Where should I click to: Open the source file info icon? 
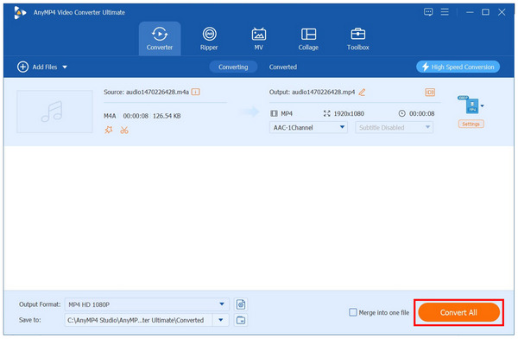click(196, 92)
